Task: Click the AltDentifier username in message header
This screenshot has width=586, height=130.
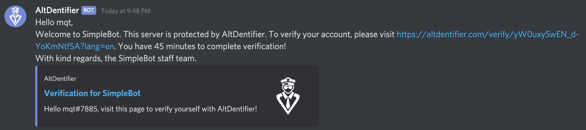Action: tap(57, 10)
